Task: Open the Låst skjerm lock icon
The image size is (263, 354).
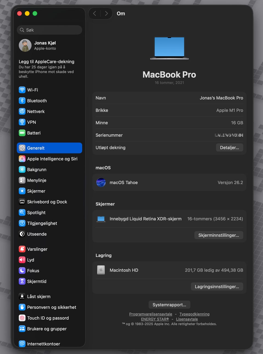Action: [x=22, y=296]
